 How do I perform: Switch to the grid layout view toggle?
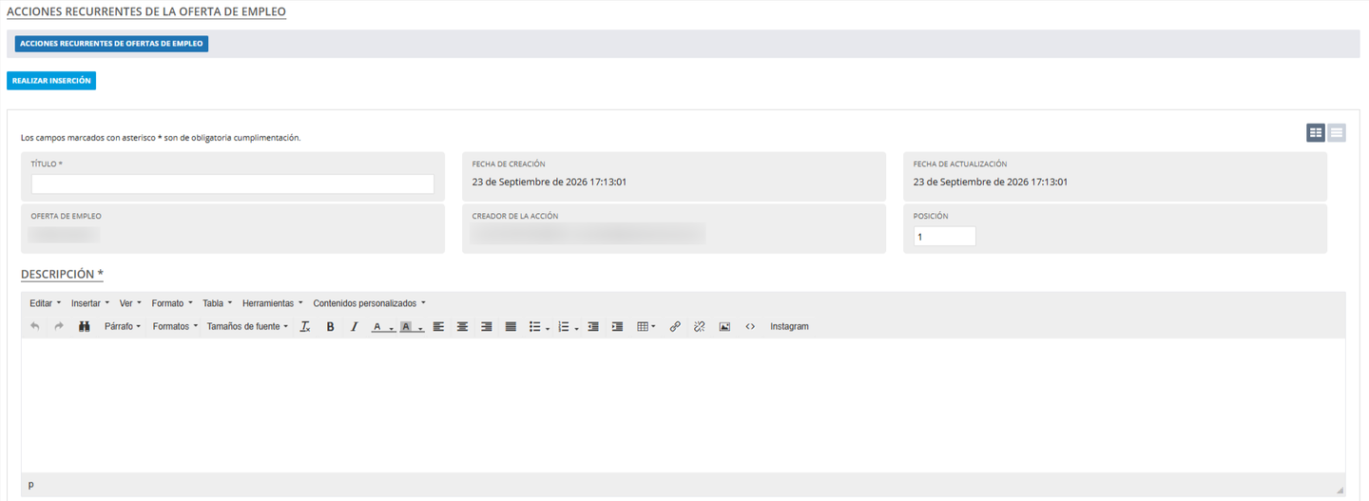coord(1316,133)
